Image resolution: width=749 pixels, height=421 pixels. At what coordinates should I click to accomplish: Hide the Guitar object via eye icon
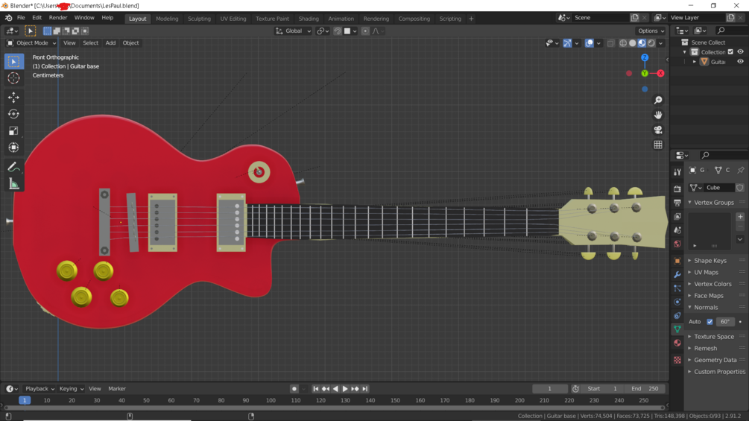point(740,62)
